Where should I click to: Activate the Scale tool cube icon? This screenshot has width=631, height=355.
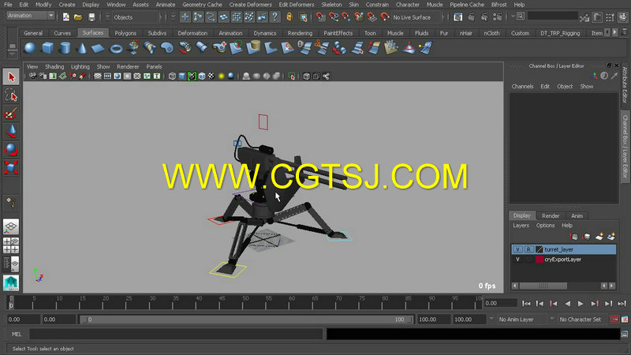coord(11,167)
